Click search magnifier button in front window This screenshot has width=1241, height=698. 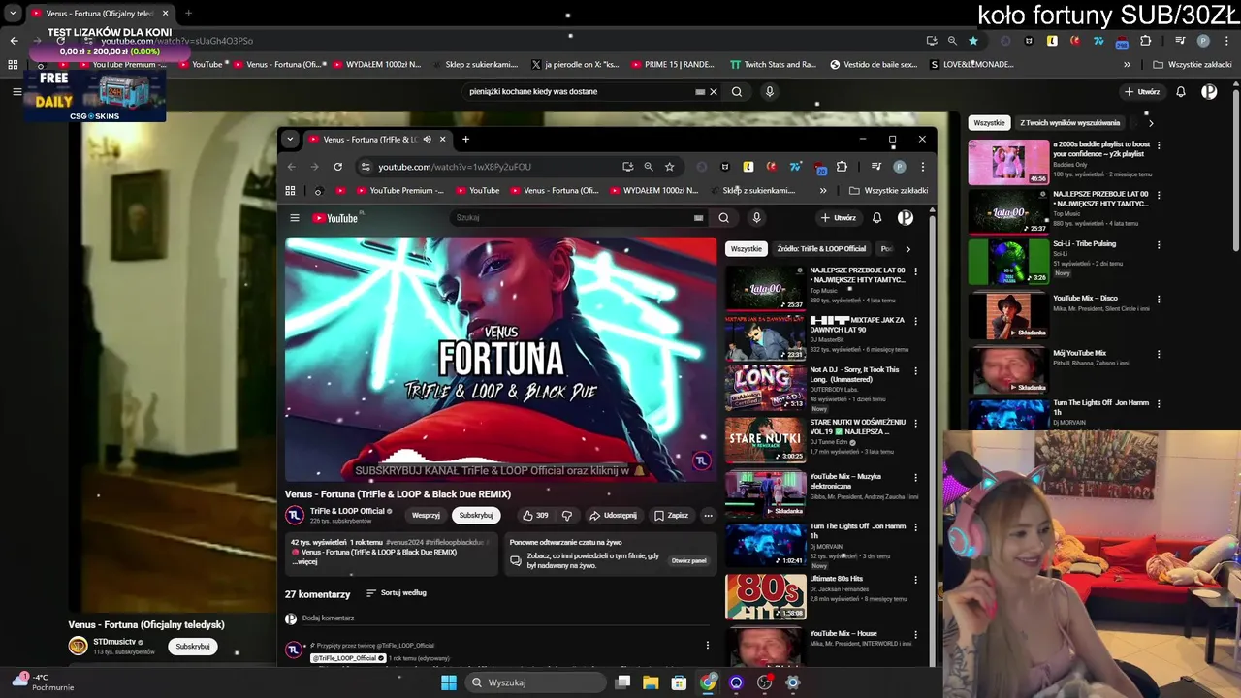pos(723,218)
